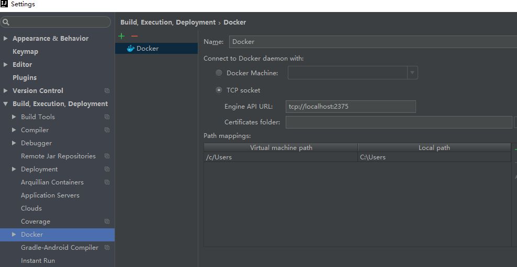Screen dimensions: 517x267
Task: Collapse Build, Execution, Deployment section
Action: pos(5,103)
